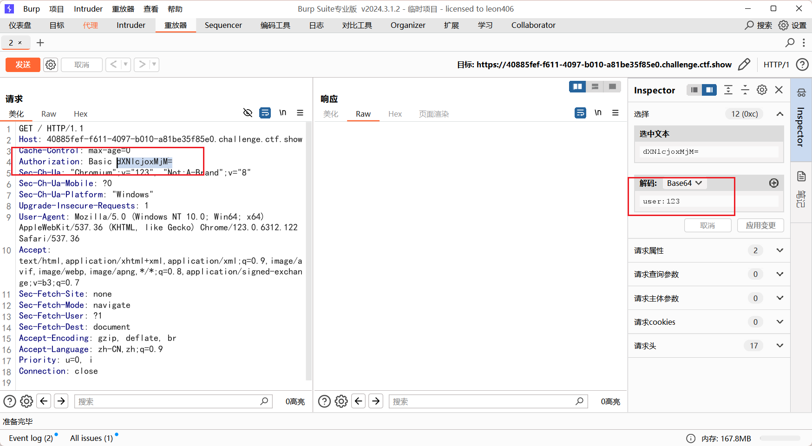812x446 pixels.
Task: Open response panel hamburger menu
Action: click(x=616, y=113)
